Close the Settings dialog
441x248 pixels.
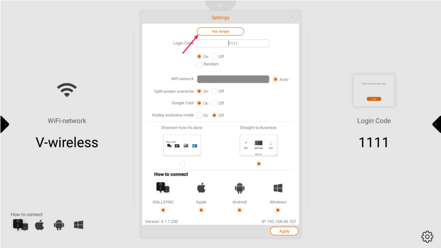(x=292, y=17)
